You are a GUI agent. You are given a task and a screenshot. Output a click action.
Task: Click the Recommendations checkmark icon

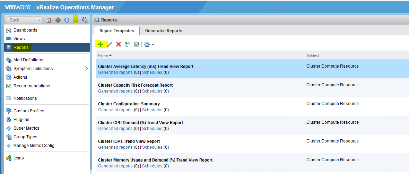[x=9, y=86]
